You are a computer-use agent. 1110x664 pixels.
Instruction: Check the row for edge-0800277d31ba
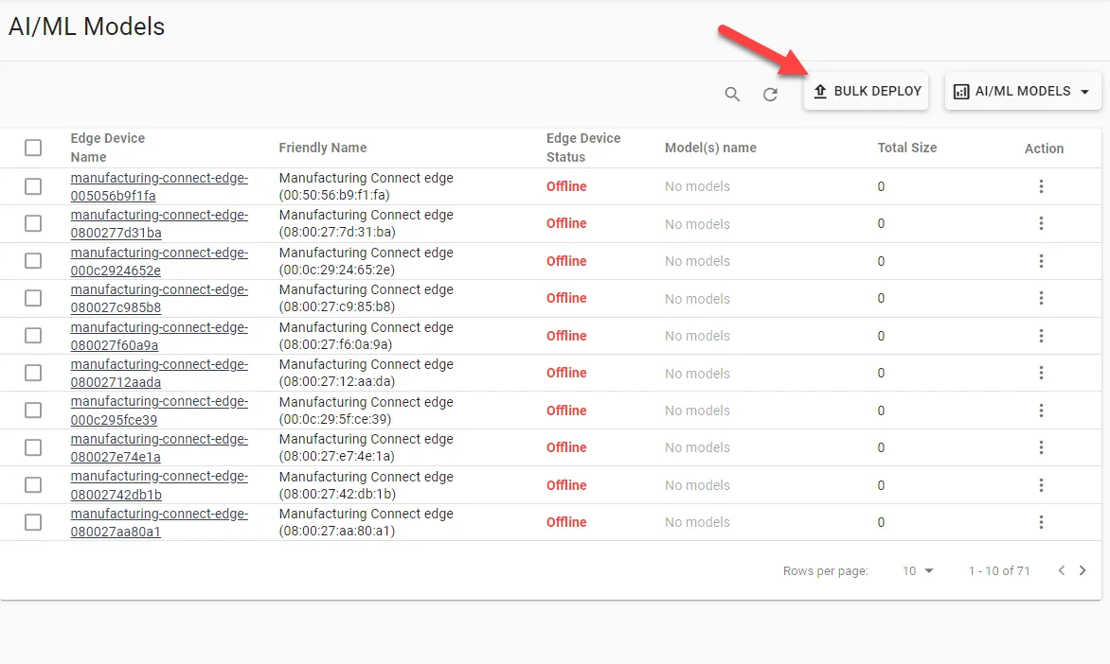(33, 223)
